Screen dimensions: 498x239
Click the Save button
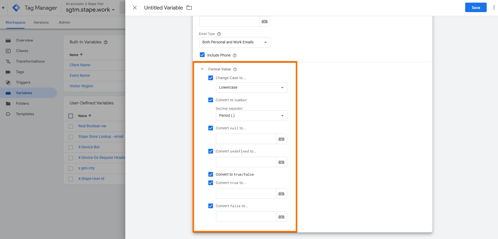pos(476,8)
